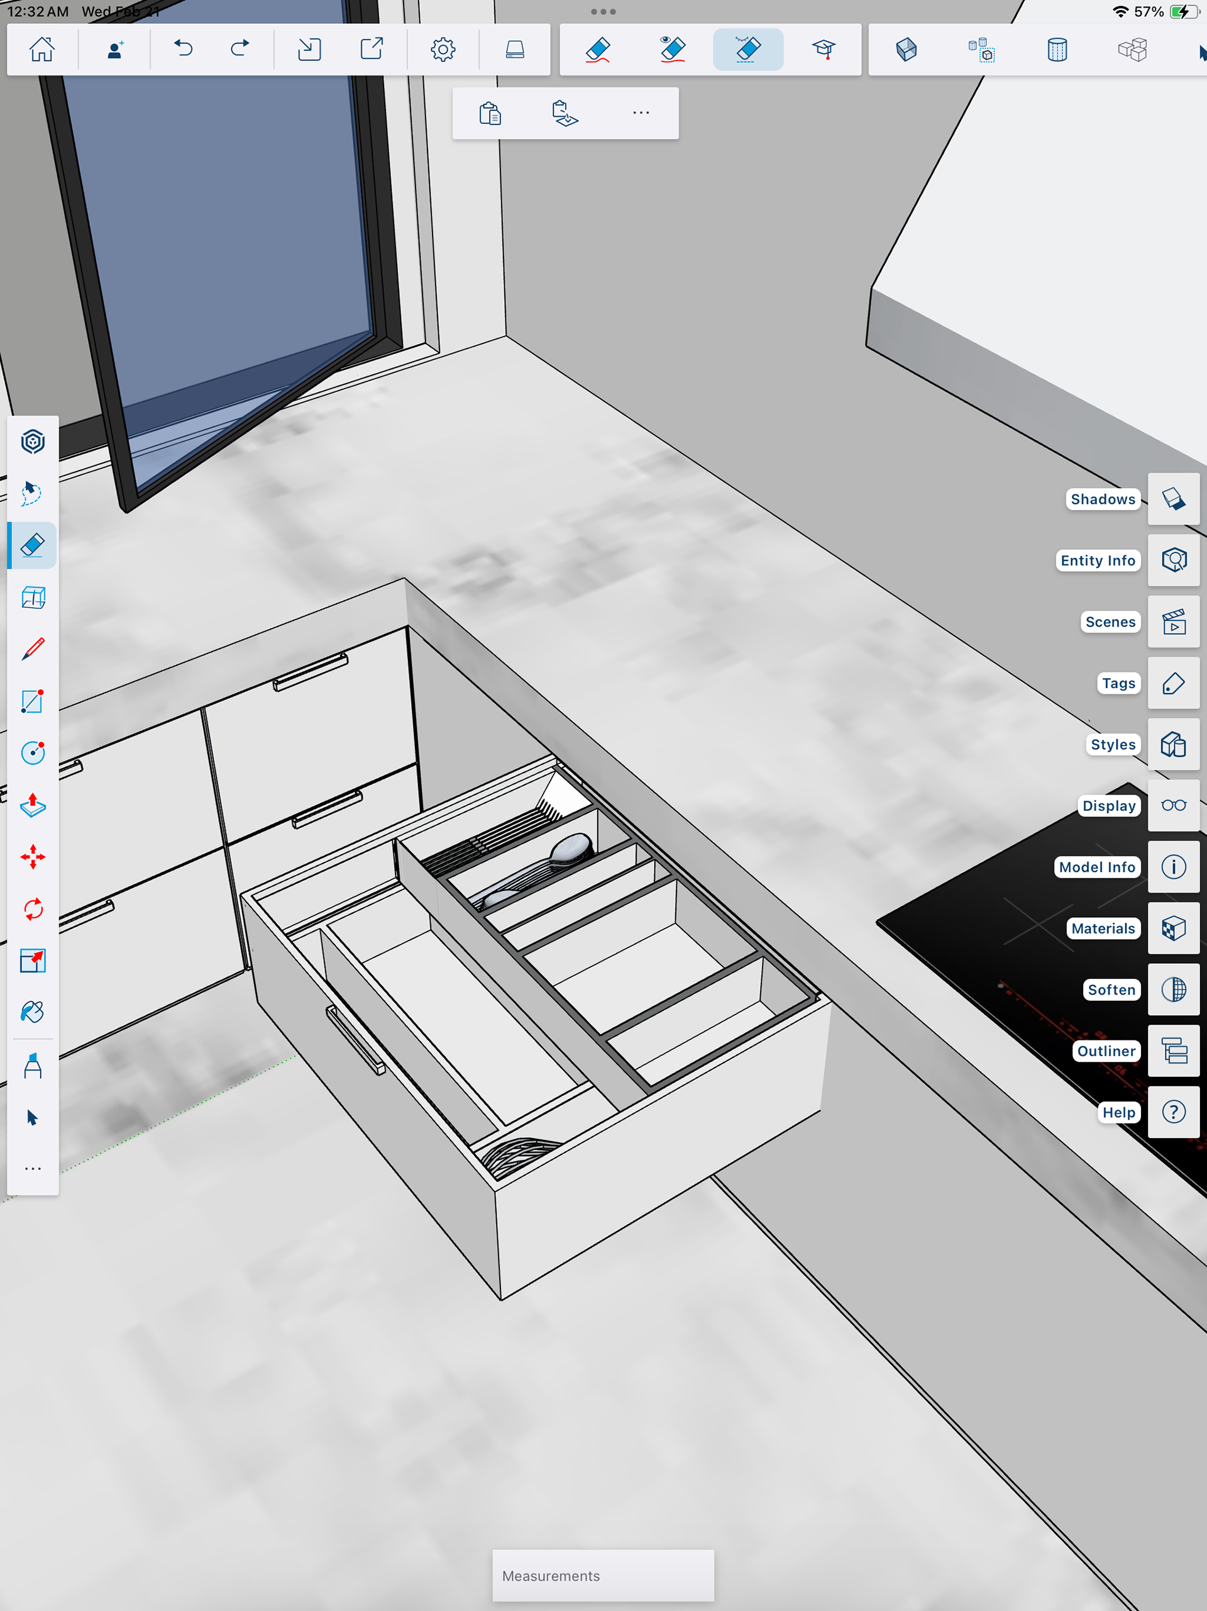Image resolution: width=1207 pixels, height=1611 pixels.
Task: Tap the grouped objects icon
Action: [x=981, y=50]
